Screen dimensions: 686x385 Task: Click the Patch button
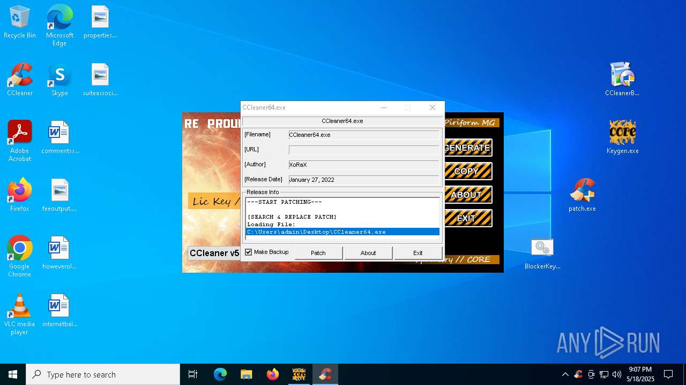click(318, 253)
